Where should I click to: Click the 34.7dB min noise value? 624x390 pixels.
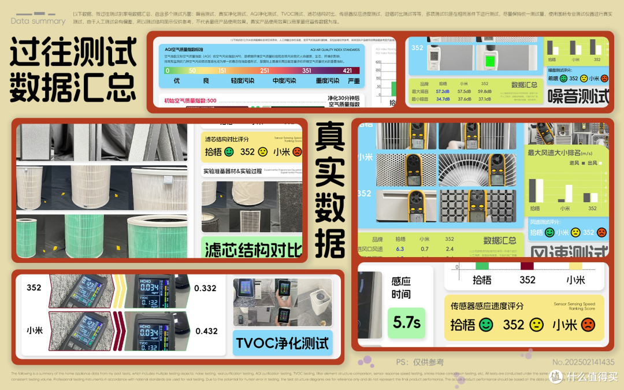coord(443,99)
